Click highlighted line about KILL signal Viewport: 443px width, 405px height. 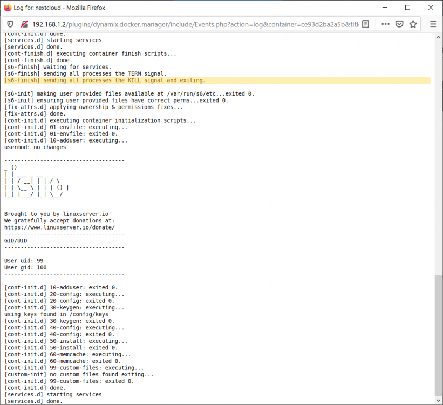click(217, 80)
